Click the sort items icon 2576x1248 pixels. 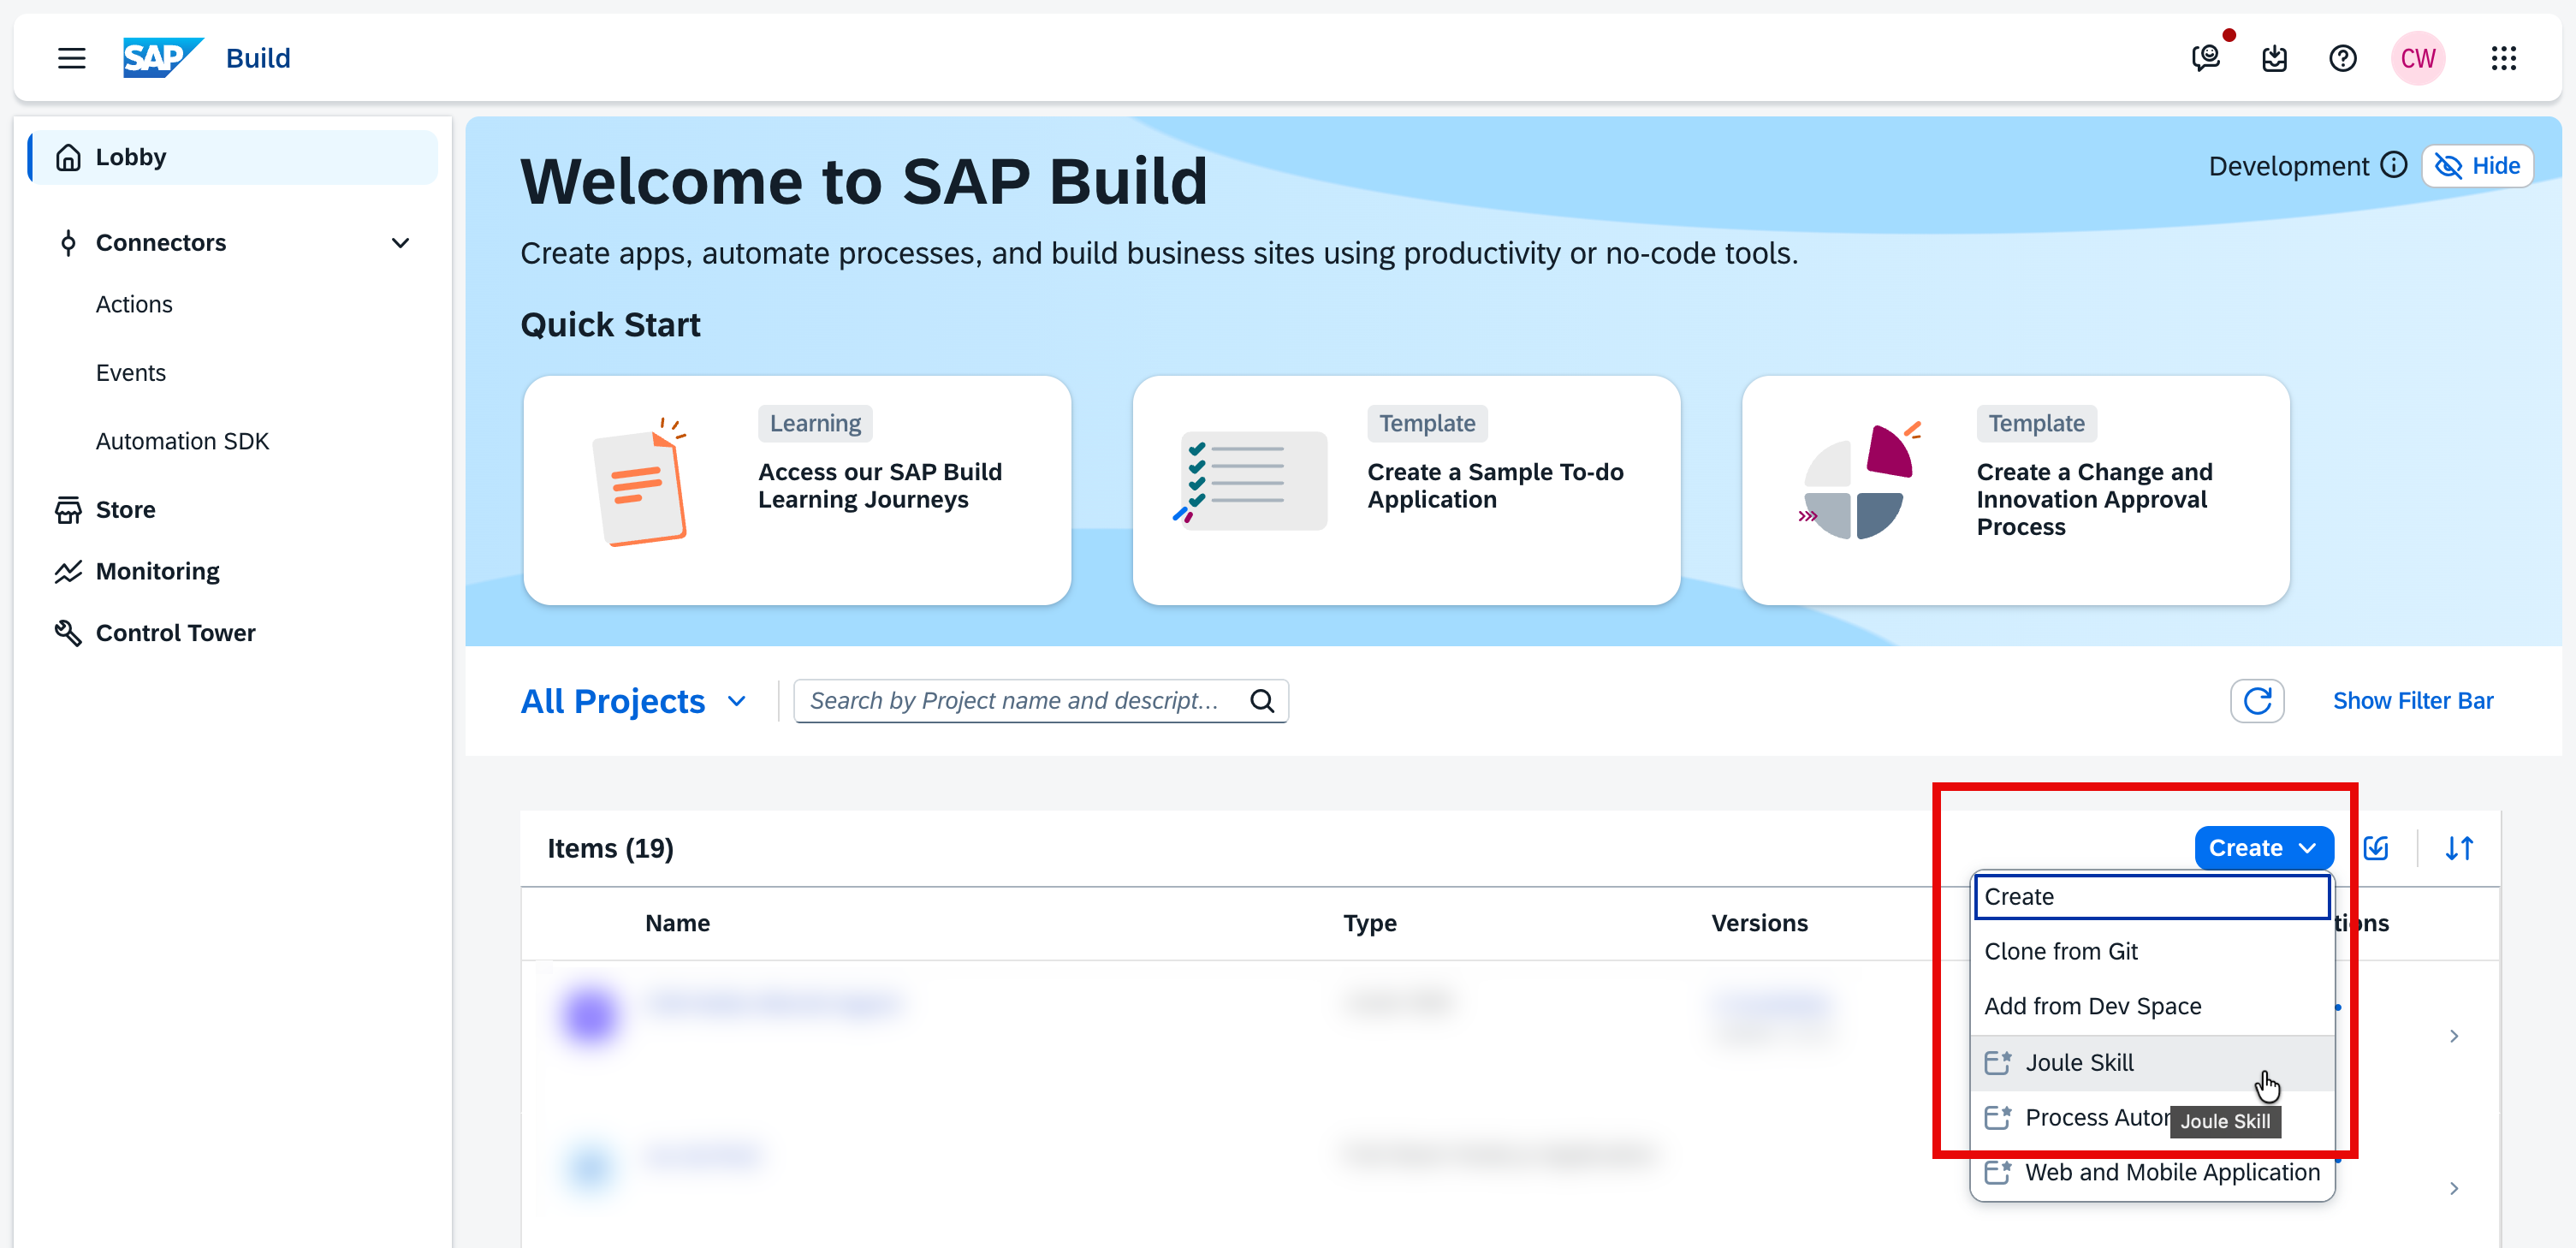tap(2459, 848)
